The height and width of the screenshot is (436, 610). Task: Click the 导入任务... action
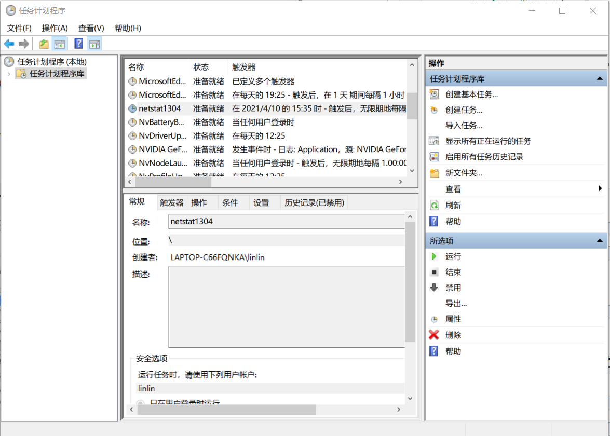464,125
